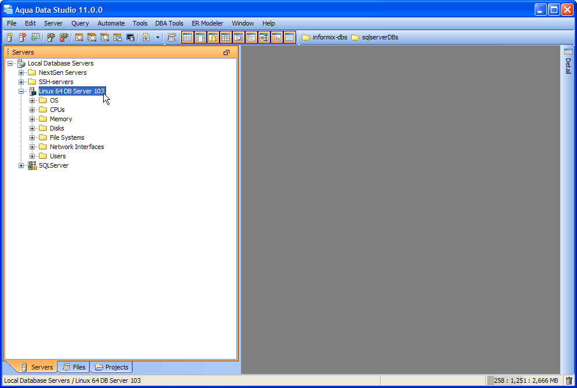Switch to the Projects tab
This screenshot has width=577, height=388.
(x=111, y=367)
